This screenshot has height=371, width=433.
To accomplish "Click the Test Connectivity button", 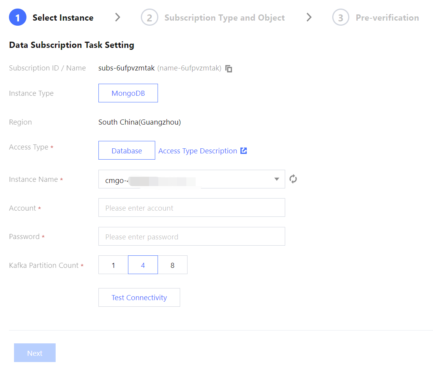I will (x=139, y=297).
